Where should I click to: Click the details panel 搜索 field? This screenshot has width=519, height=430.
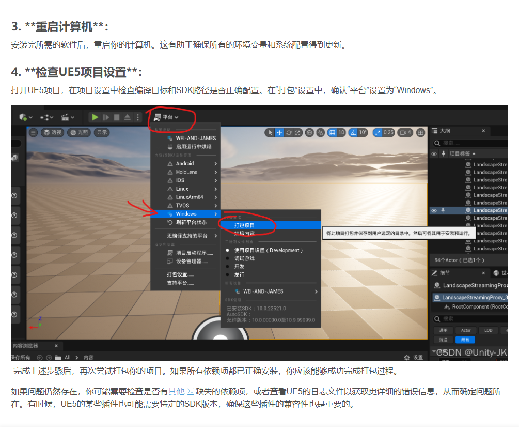tap(470, 319)
